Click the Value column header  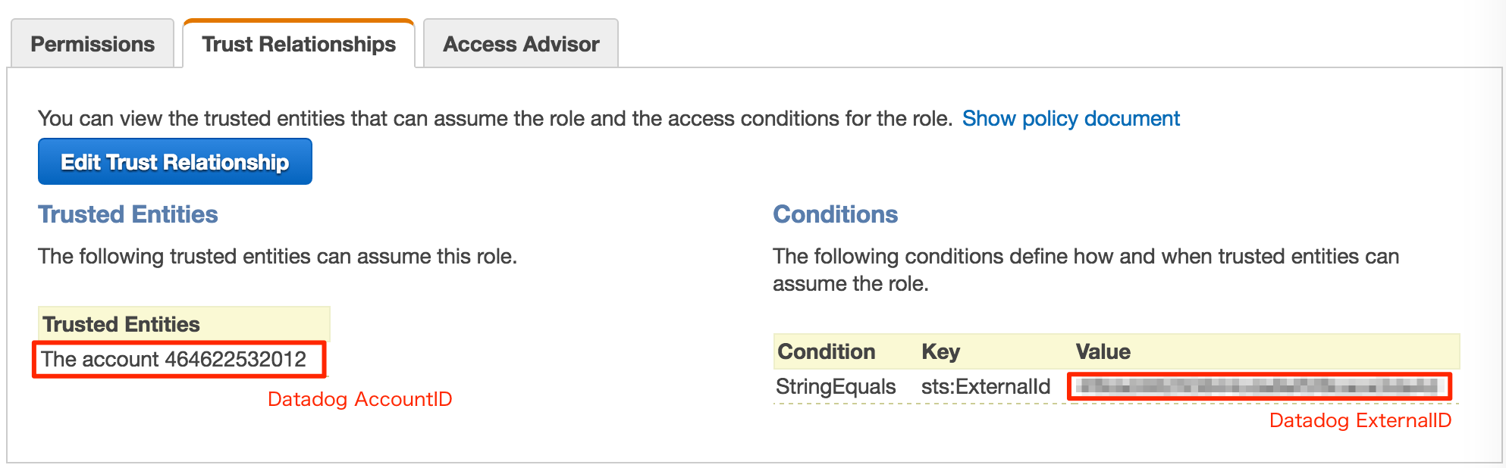point(1103,351)
